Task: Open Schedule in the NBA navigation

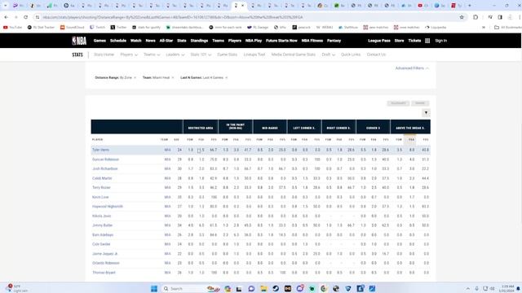Action: pyautogui.click(x=118, y=41)
